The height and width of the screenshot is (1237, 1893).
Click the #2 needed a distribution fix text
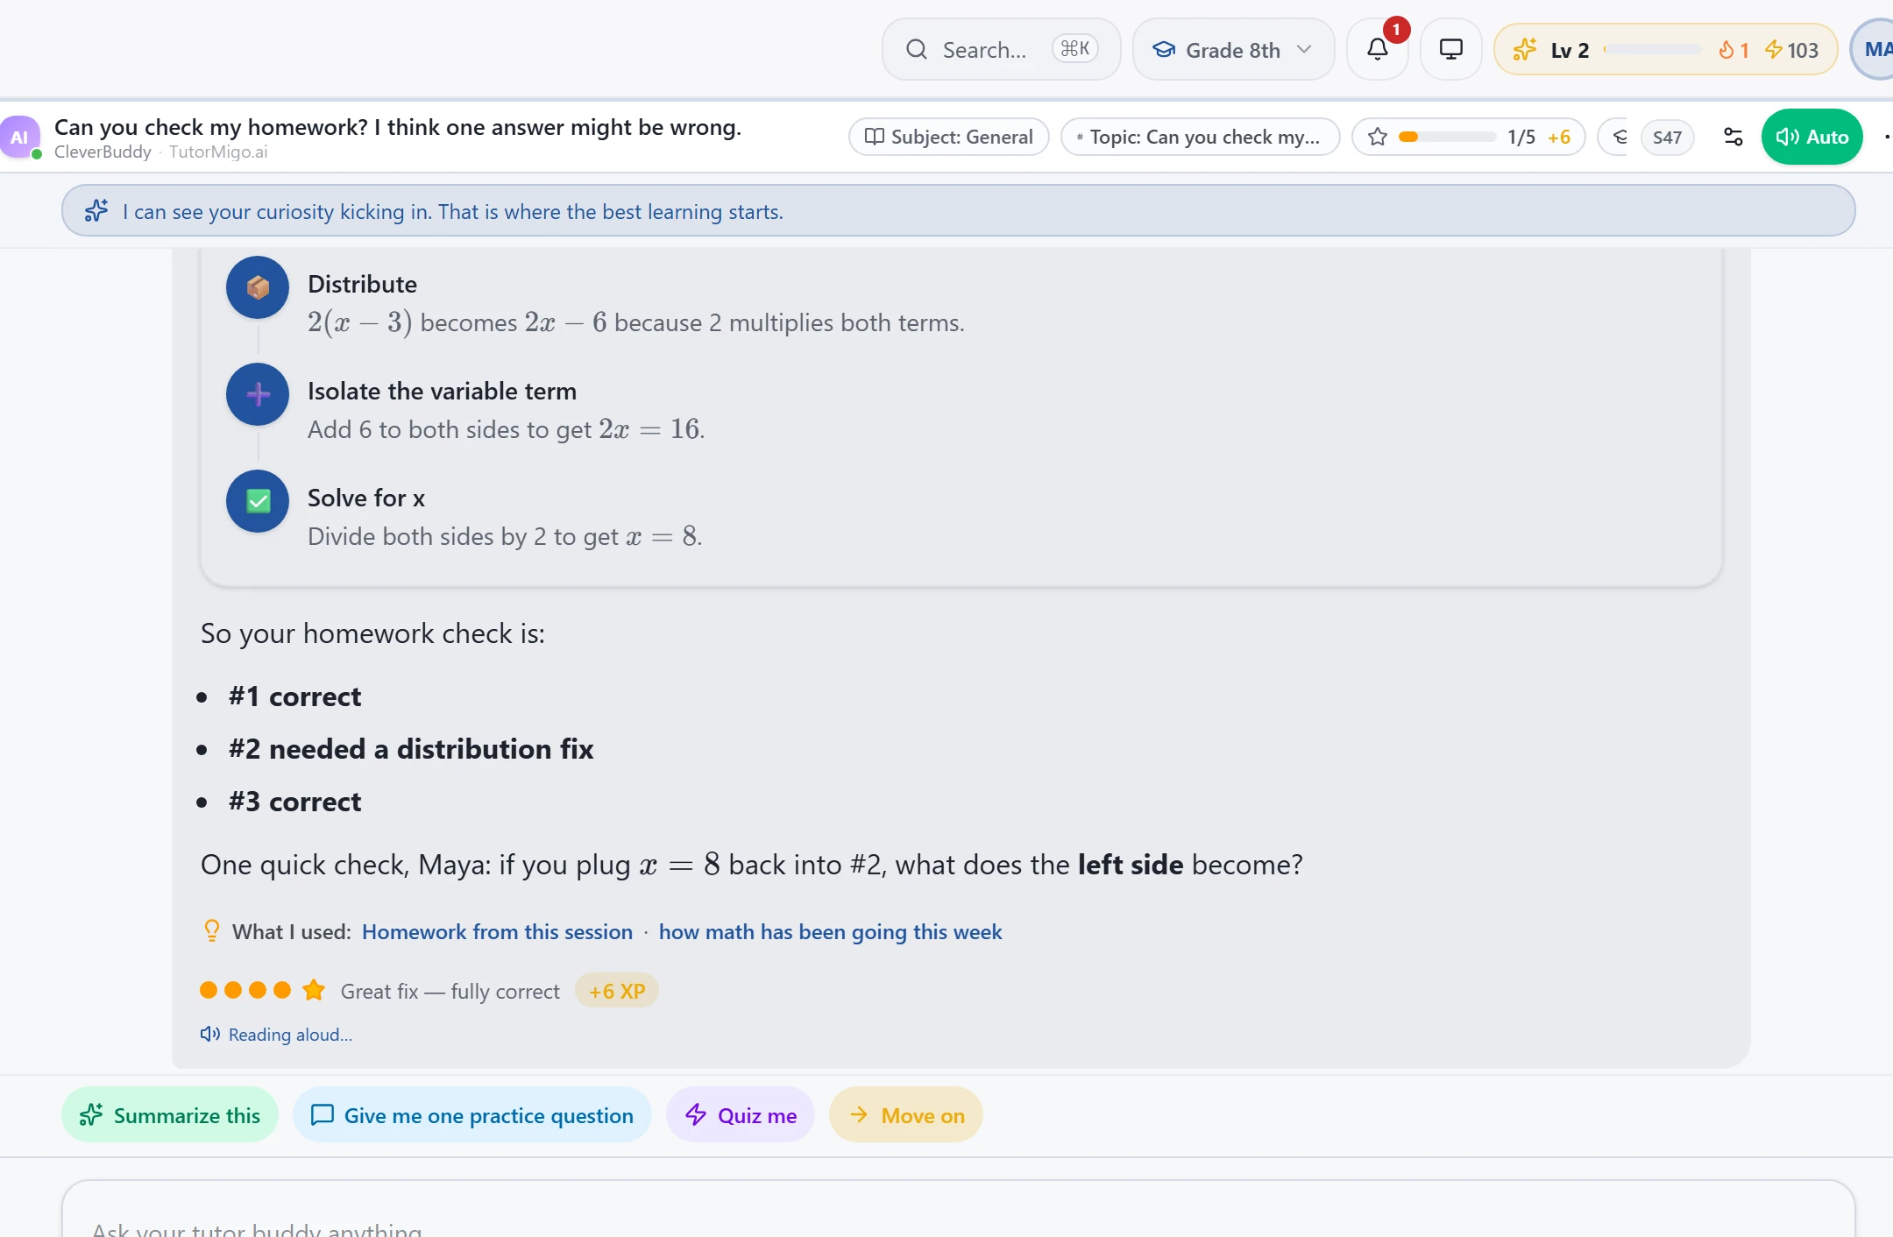pyautogui.click(x=411, y=749)
